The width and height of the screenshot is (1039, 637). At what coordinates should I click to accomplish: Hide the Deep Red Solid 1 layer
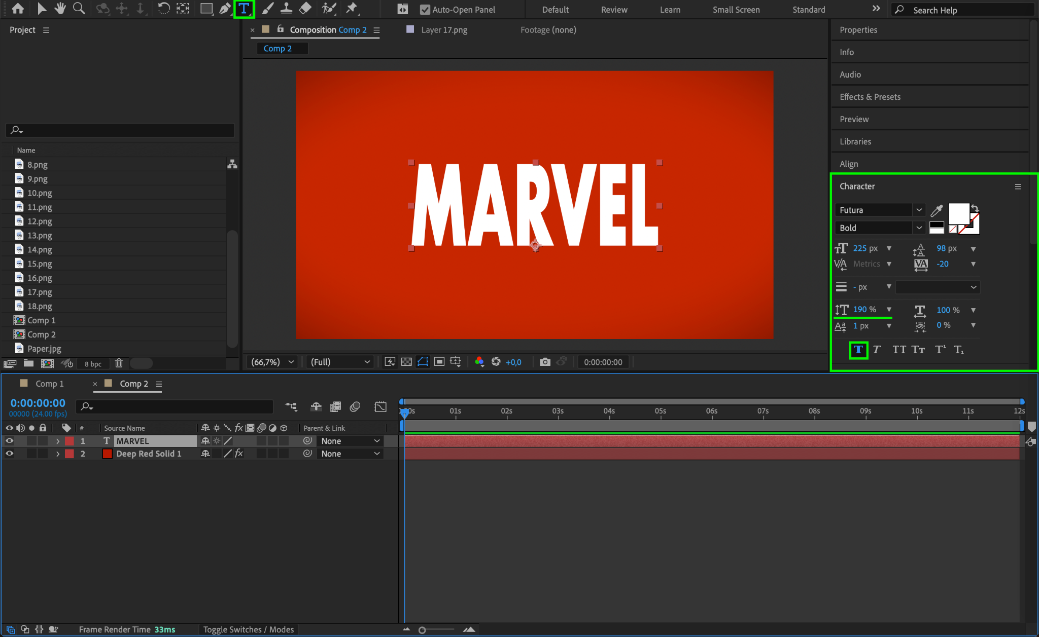[x=9, y=454]
